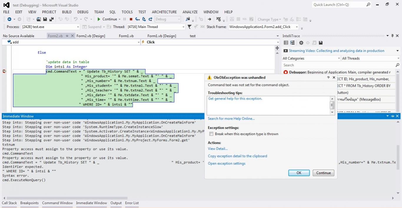This screenshot has width=402, height=208.
Task: Open the All Categories filter dropdown
Action: (339, 58)
